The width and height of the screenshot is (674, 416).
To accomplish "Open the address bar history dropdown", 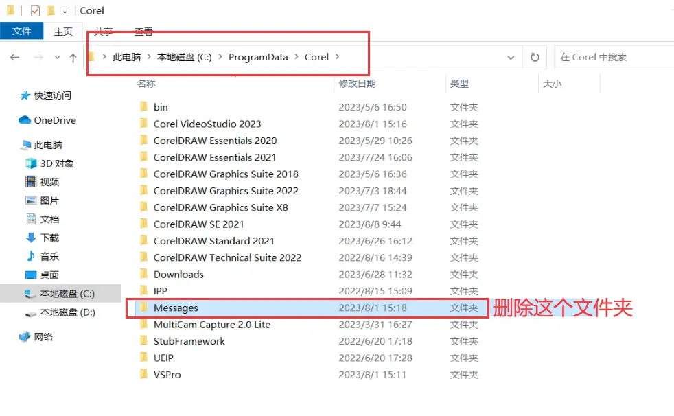I will [511, 57].
